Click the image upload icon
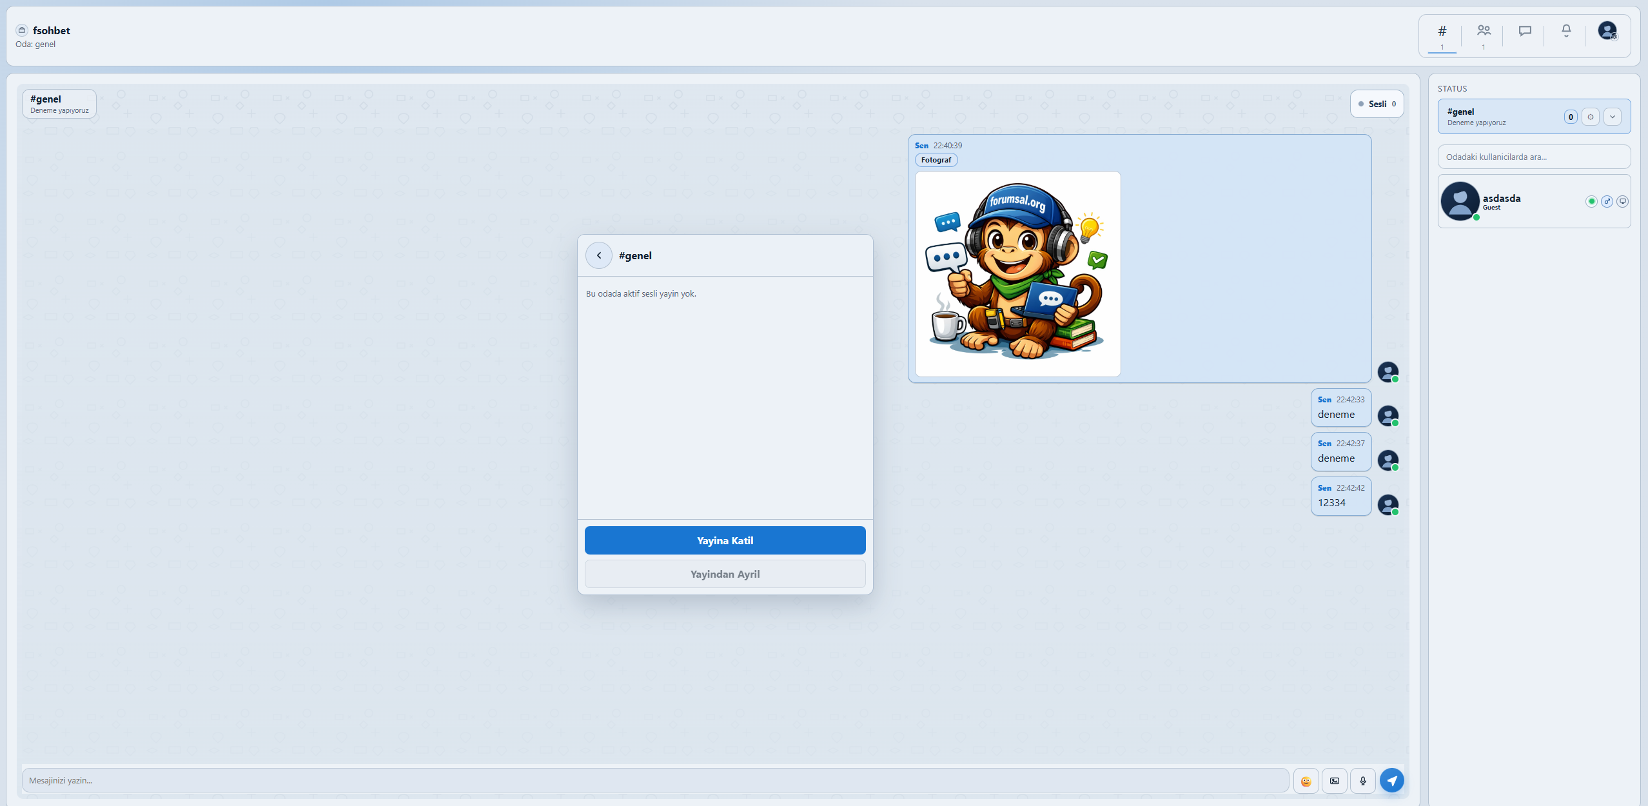 click(x=1335, y=781)
